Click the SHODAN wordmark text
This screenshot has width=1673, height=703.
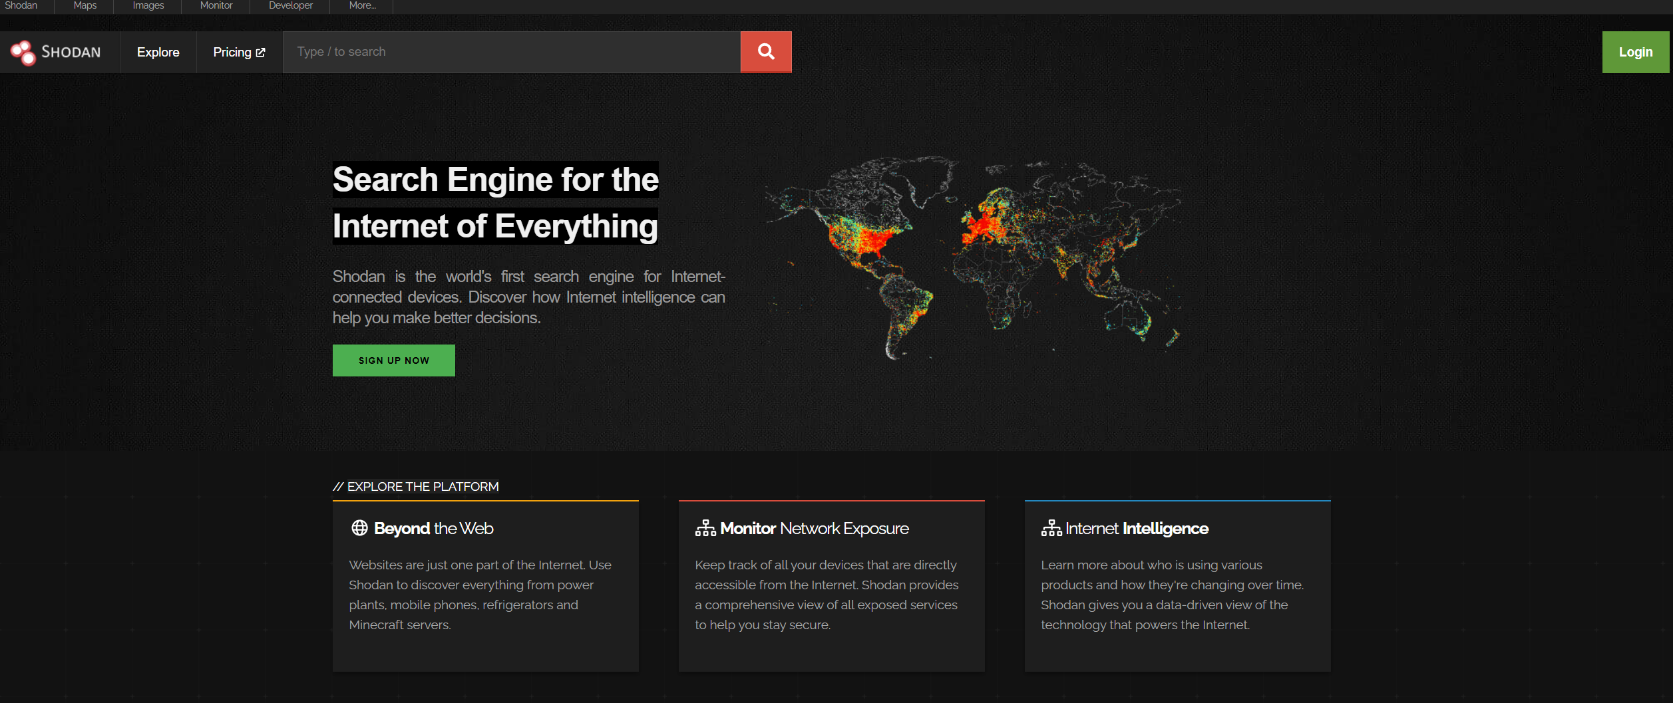(x=71, y=52)
